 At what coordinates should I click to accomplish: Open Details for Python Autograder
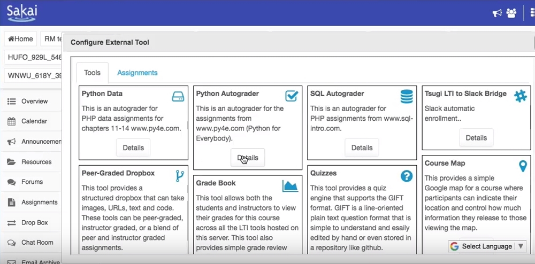click(248, 158)
